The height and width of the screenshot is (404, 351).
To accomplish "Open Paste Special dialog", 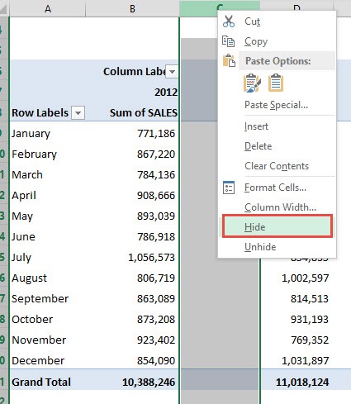I will tap(277, 105).
